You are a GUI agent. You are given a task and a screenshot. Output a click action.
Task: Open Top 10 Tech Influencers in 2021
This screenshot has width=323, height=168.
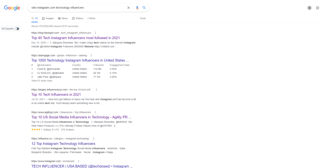click(56, 95)
